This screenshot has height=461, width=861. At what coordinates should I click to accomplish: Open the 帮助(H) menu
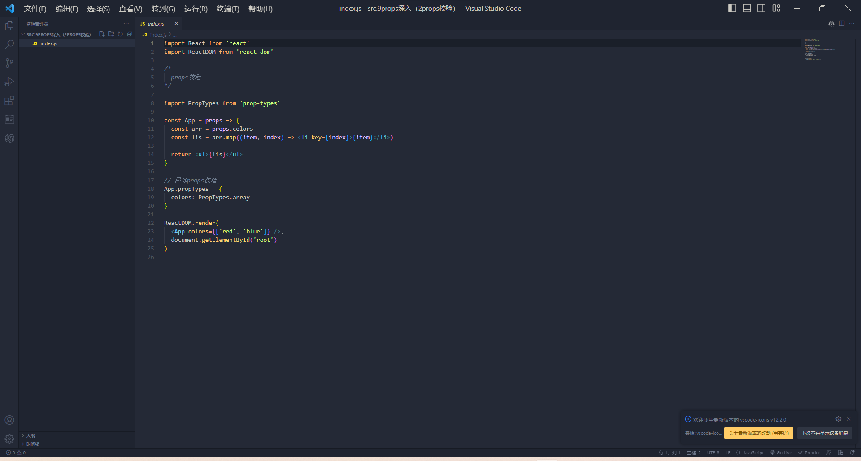pyautogui.click(x=260, y=9)
